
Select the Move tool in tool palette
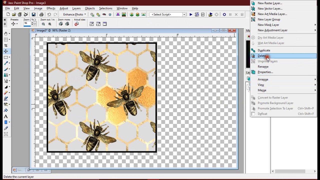(6, 51)
